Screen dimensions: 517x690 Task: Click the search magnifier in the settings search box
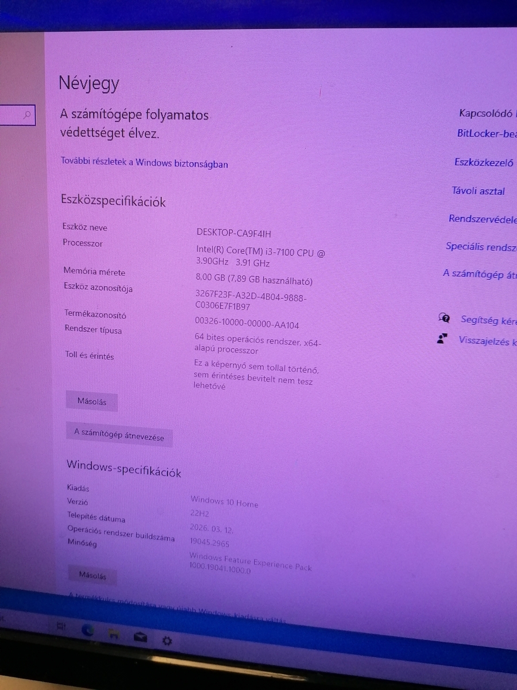[26, 115]
